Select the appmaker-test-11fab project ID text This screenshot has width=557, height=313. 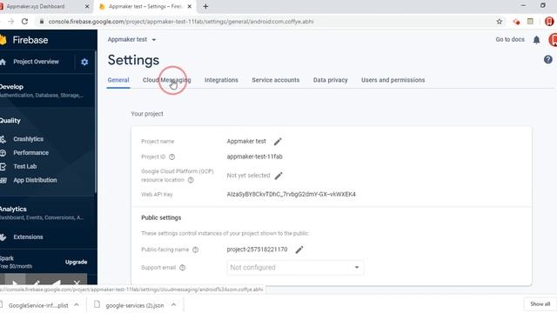click(255, 156)
